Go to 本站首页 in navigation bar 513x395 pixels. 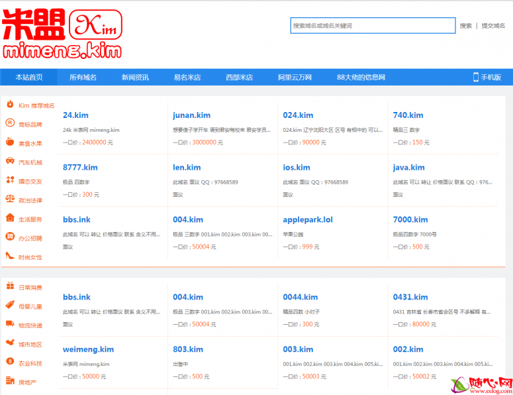click(28, 78)
